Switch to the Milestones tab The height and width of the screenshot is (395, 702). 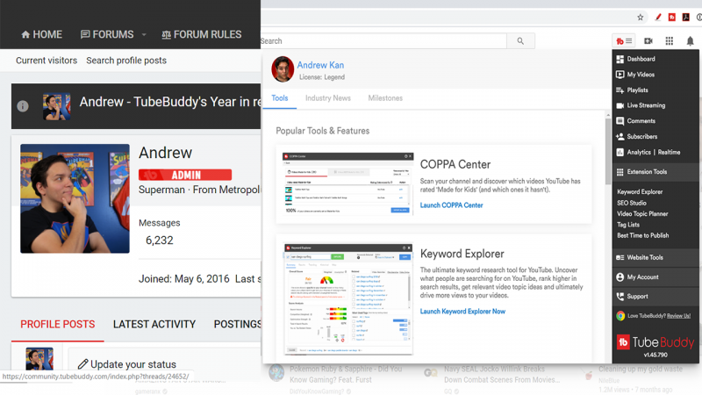(x=385, y=98)
